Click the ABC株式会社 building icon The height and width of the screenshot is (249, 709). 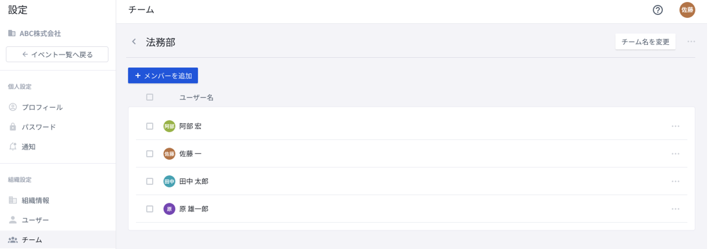coord(12,33)
